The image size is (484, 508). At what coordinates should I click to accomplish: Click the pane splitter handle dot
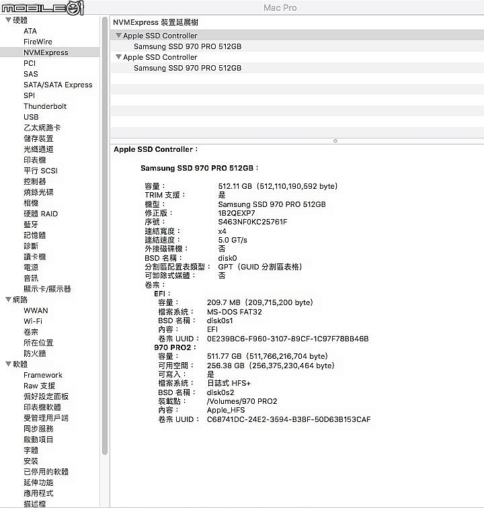pyautogui.click(x=335, y=141)
